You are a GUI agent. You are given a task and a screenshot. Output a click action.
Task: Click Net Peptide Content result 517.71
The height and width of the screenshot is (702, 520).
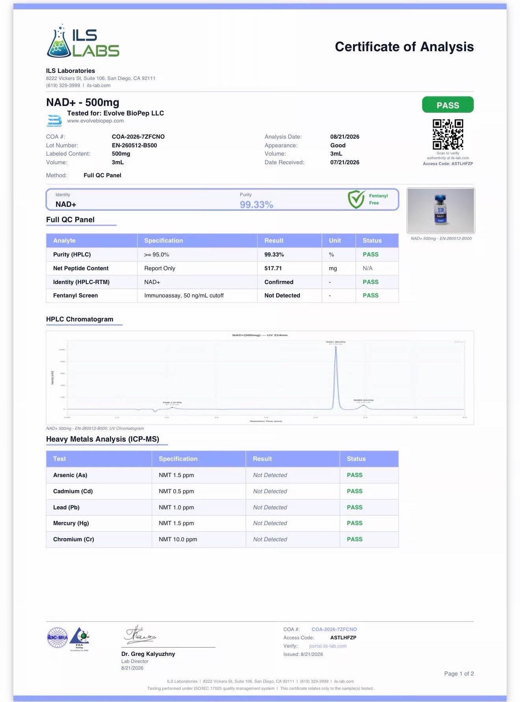(x=273, y=268)
